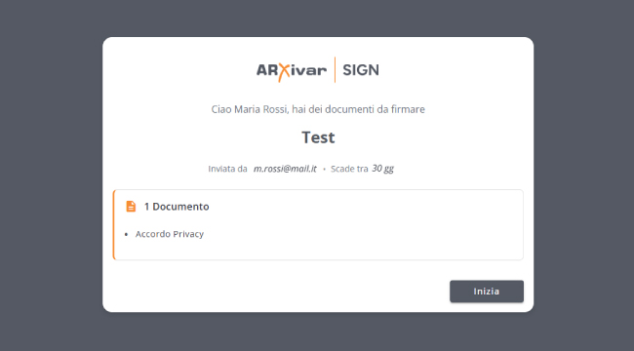Image resolution: width=634 pixels, height=351 pixels.
Task: Click the '30 gg' expiry value
Action: coord(383,169)
